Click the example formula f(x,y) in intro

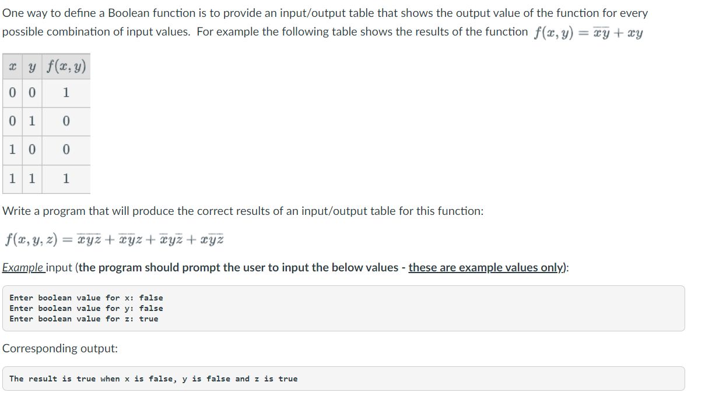tap(588, 33)
